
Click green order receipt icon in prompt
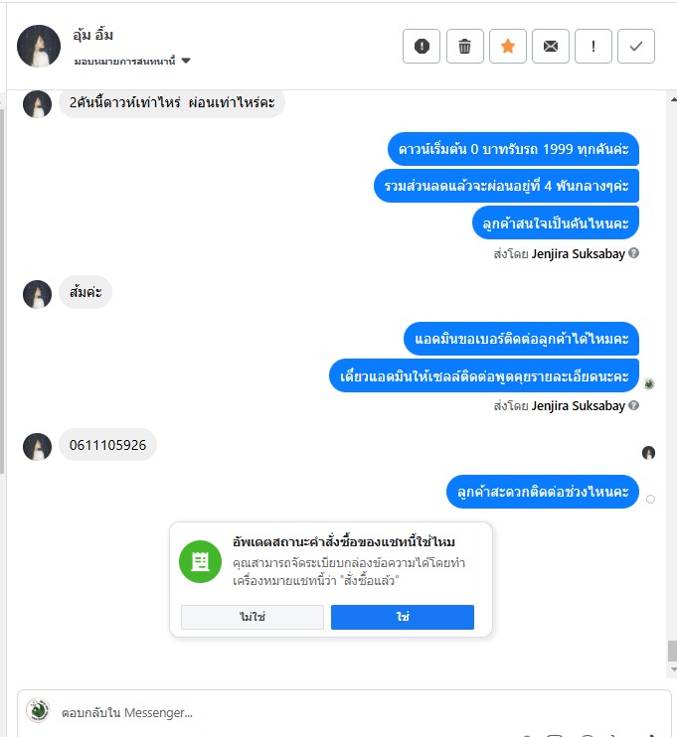click(201, 561)
